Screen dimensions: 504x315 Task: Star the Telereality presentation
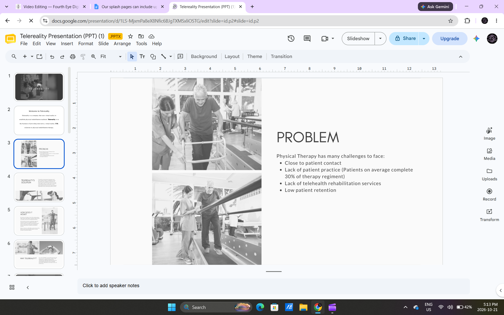(x=130, y=36)
